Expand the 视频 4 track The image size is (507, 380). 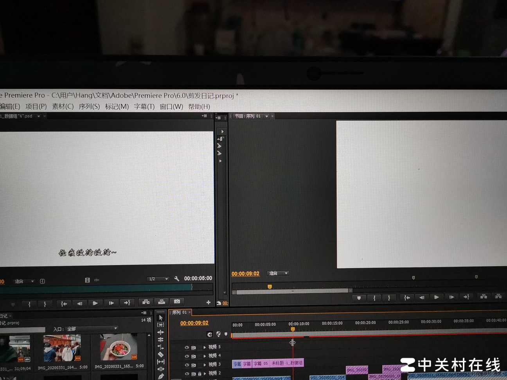point(205,356)
